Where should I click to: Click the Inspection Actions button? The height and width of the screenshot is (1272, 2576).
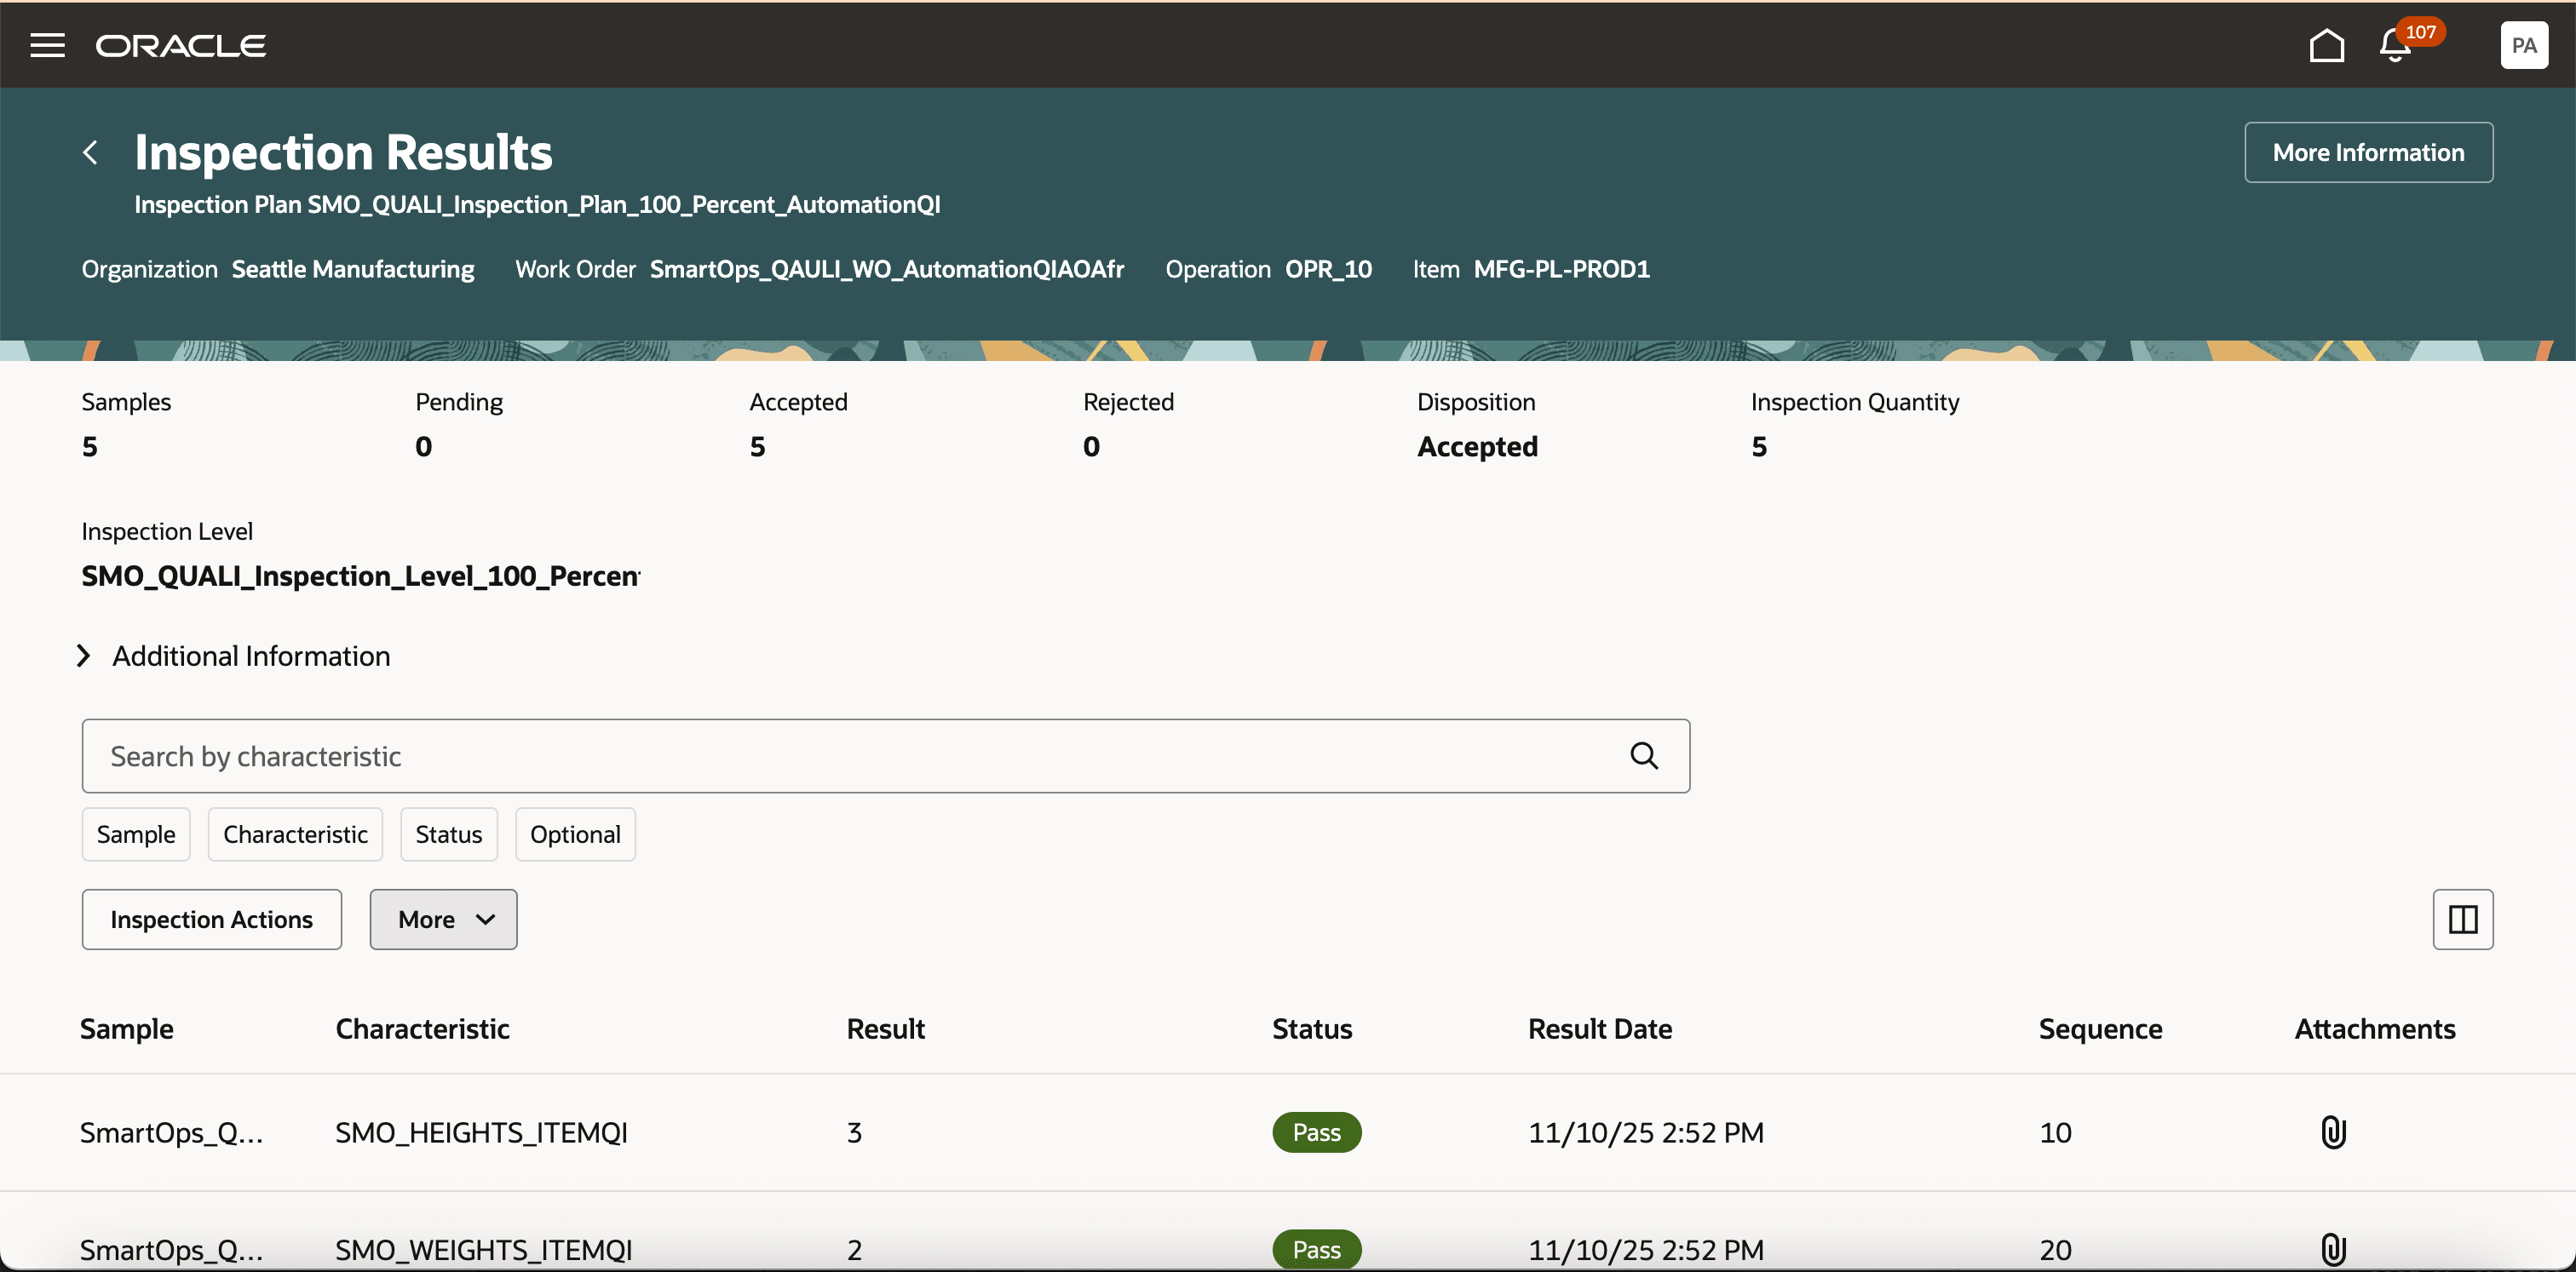pos(211,919)
